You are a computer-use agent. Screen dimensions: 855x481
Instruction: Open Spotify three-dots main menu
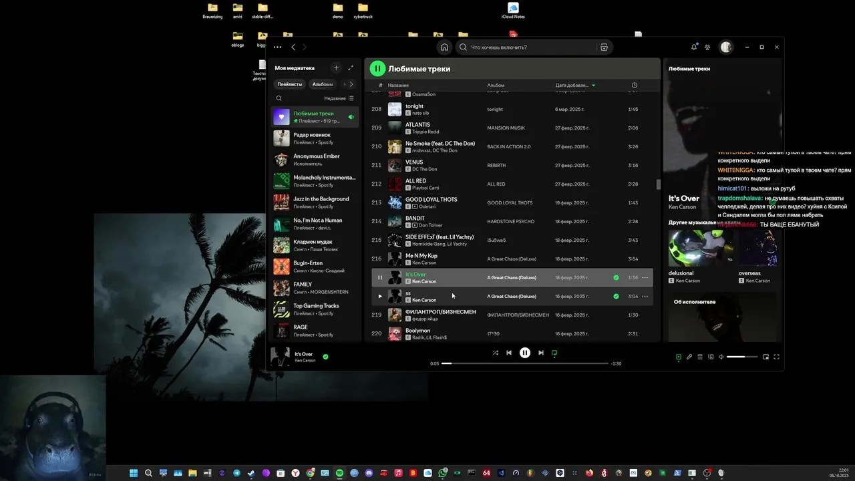277,47
